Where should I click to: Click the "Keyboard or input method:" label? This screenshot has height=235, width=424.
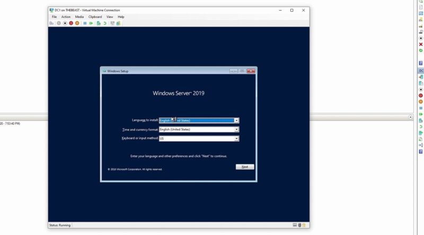[x=140, y=138]
